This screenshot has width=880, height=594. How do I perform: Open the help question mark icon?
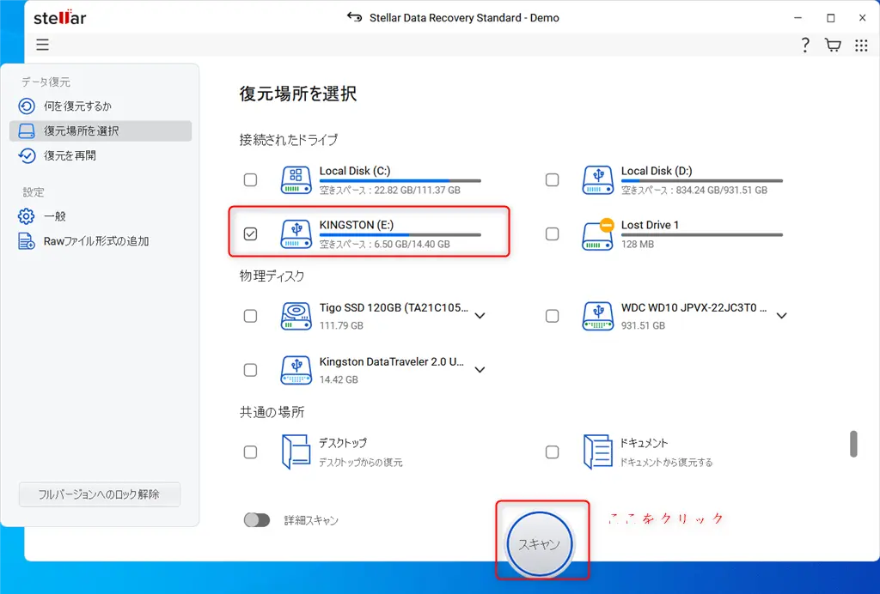[804, 45]
